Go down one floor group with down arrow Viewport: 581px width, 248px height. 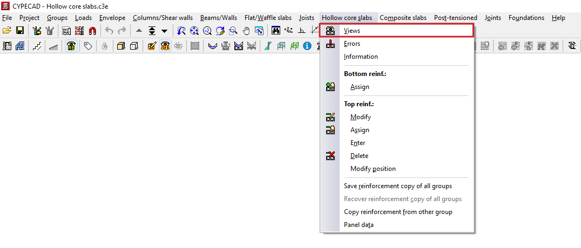click(x=164, y=31)
